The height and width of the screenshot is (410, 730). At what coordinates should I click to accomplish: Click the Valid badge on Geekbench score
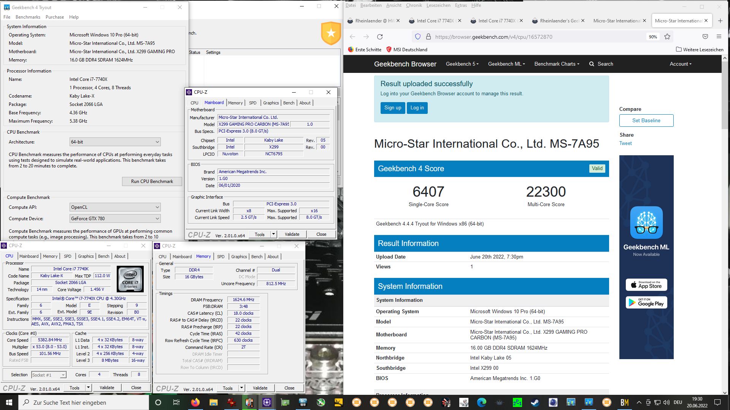pyautogui.click(x=597, y=169)
